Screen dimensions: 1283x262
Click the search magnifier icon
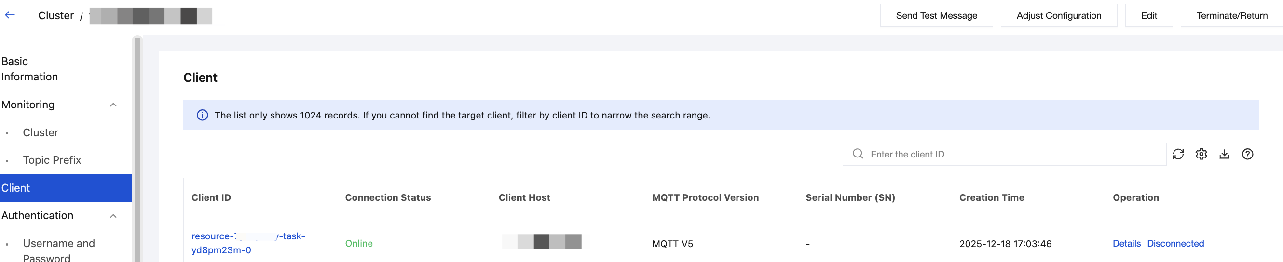(858, 154)
